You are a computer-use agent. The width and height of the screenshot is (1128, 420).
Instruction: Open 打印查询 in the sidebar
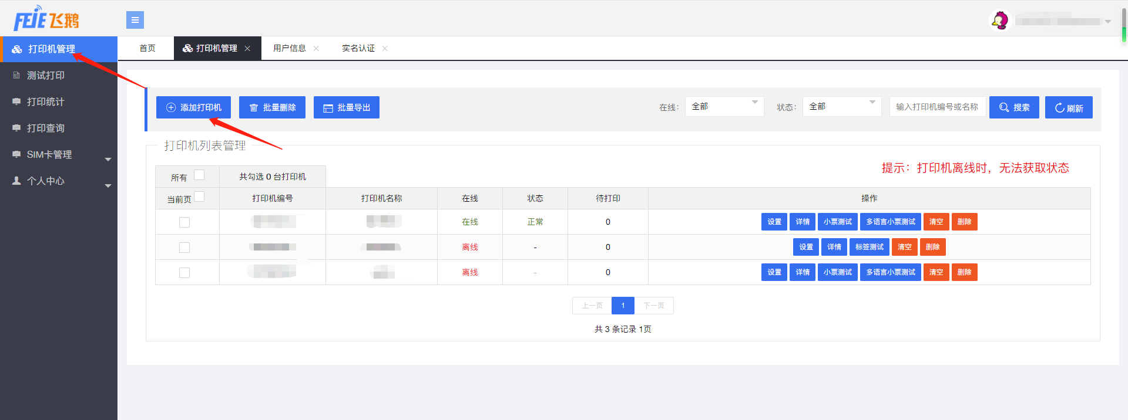(46, 128)
